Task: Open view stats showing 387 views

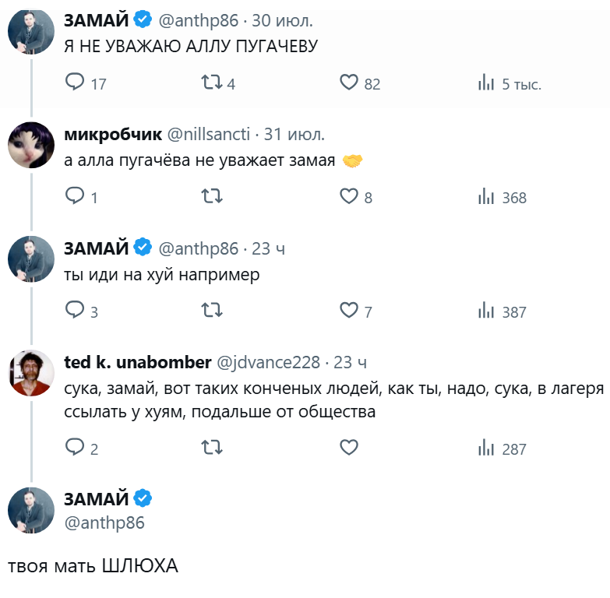Action: [x=486, y=311]
